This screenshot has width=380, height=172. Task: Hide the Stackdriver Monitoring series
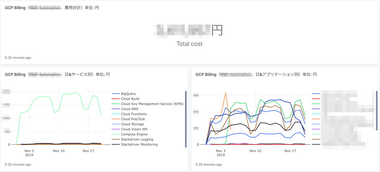coord(135,144)
